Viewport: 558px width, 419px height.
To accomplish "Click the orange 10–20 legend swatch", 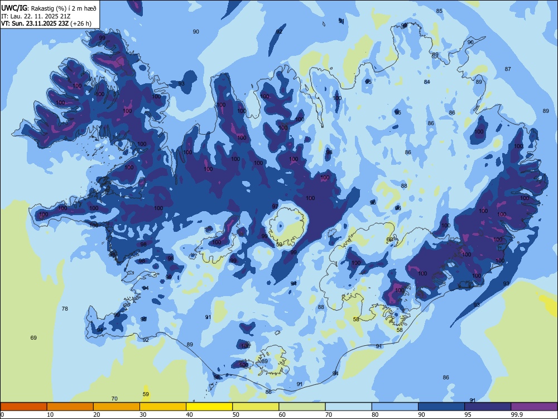I will point(70,407).
